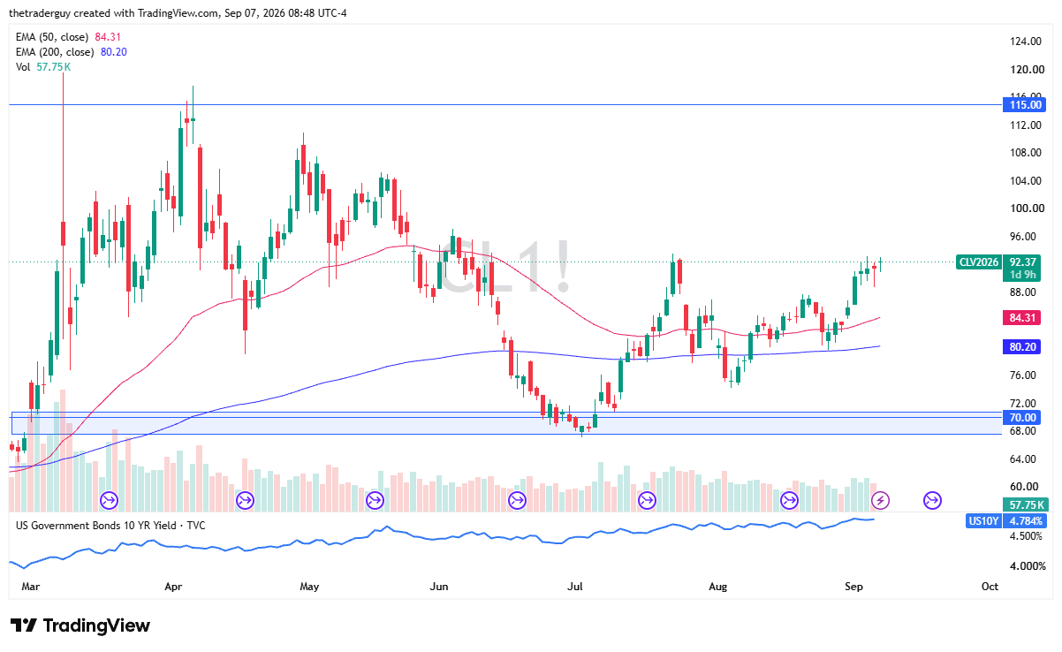This screenshot has width=1062, height=652.
Task: Click the Sep label on the time axis
Action: click(853, 587)
